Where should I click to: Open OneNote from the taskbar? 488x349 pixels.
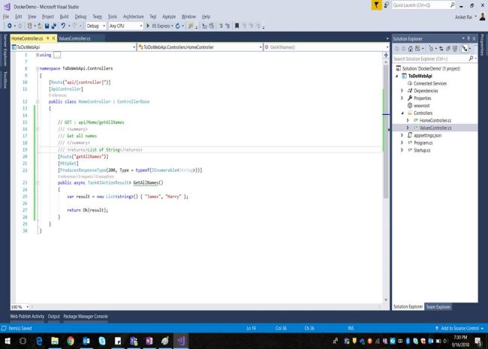149,341
